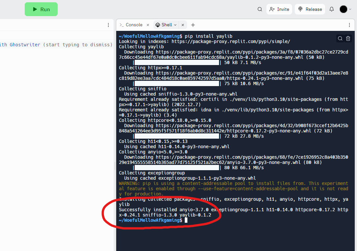This screenshot has height=251, width=357.
Task: Open the editor pane three-dot menu
Action: [x=108, y=25]
